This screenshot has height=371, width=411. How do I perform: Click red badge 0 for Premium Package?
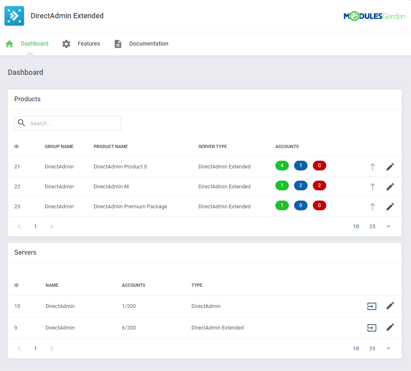[x=319, y=205]
